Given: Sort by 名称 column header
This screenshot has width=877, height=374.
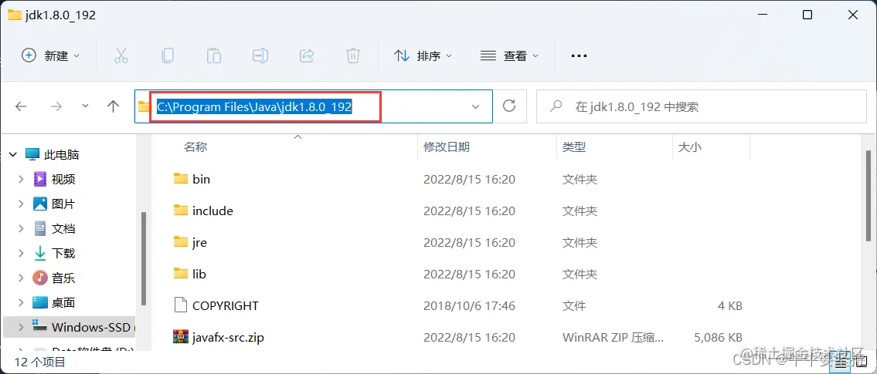Looking at the screenshot, I should [x=195, y=147].
